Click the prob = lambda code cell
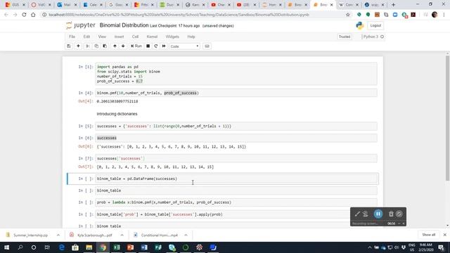 click(236, 202)
